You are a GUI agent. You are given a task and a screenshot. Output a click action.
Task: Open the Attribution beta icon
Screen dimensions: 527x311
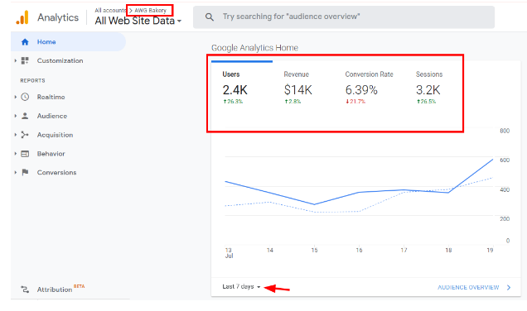click(x=25, y=289)
